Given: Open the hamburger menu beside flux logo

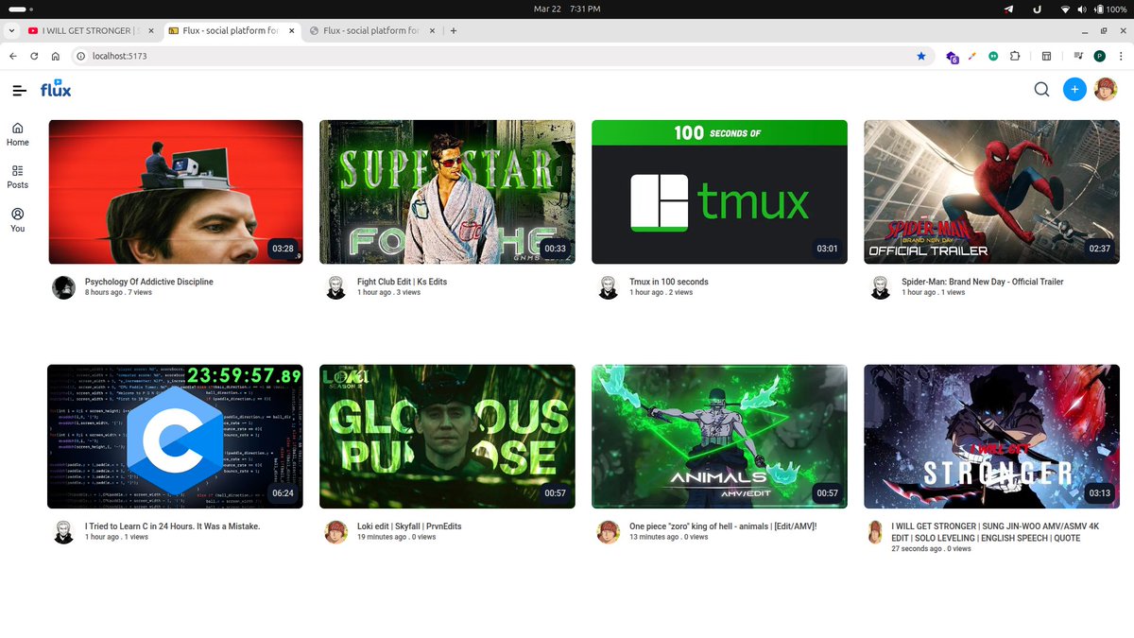Looking at the screenshot, I should (x=19, y=91).
